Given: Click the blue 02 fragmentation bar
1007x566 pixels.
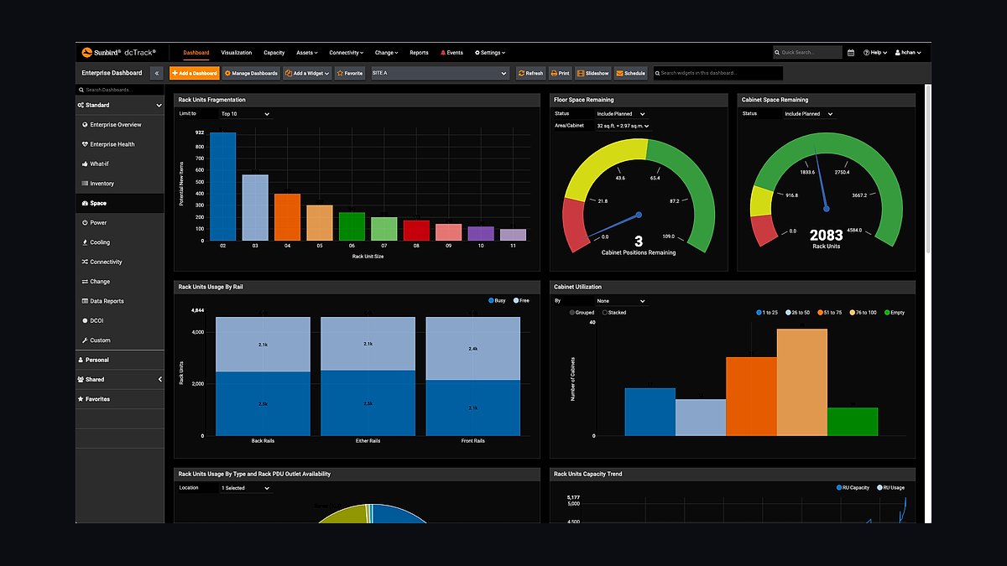Looking at the screenshot, I should (x=222, y=186).
